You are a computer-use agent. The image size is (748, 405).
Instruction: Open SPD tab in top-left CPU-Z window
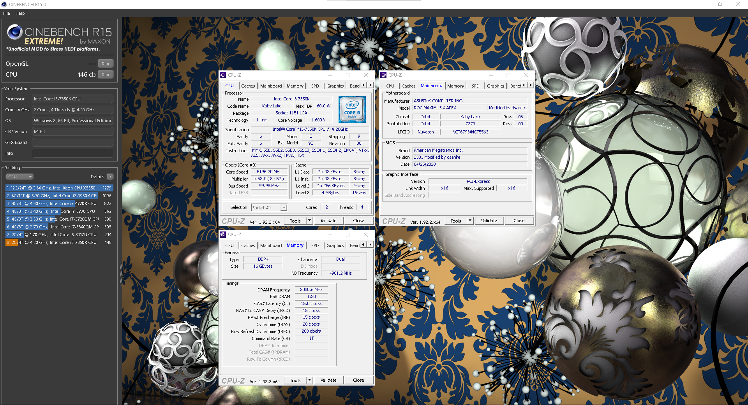click(x=315, y=86)
